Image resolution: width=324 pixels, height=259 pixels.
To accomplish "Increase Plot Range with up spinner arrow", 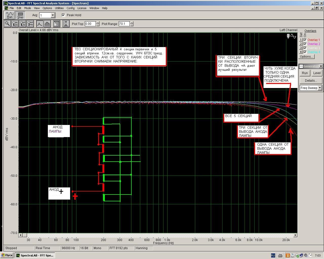I will 132,23.
